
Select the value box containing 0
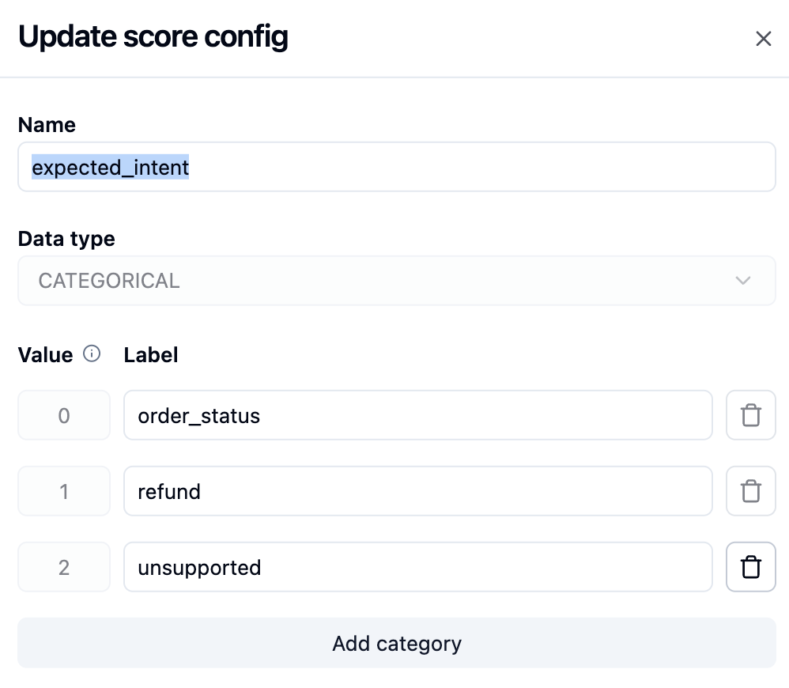(x=64, y=415)
